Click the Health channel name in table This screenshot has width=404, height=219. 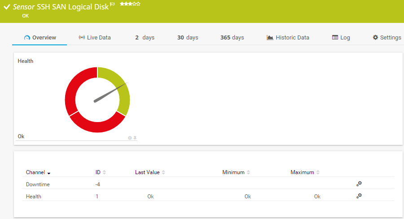(x=34, y=197)
